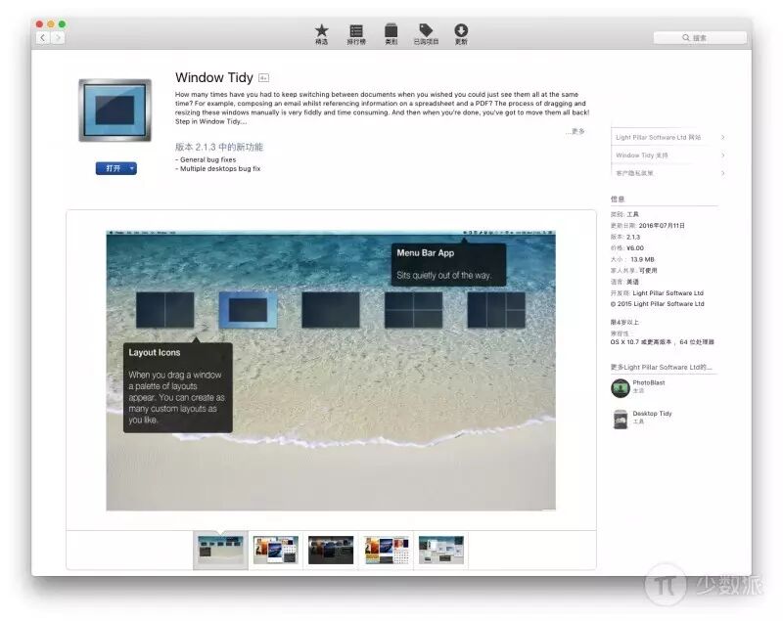This screenshot has width=783, height=621.
Task: Click the large Window Tidy screenshot preview
Action: click(331, 371)
